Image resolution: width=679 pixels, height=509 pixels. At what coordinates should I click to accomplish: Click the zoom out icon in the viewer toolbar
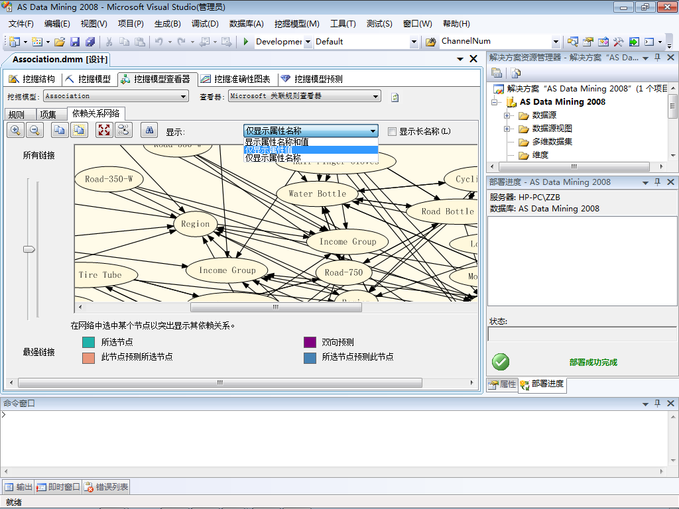[x=34, y=131]
